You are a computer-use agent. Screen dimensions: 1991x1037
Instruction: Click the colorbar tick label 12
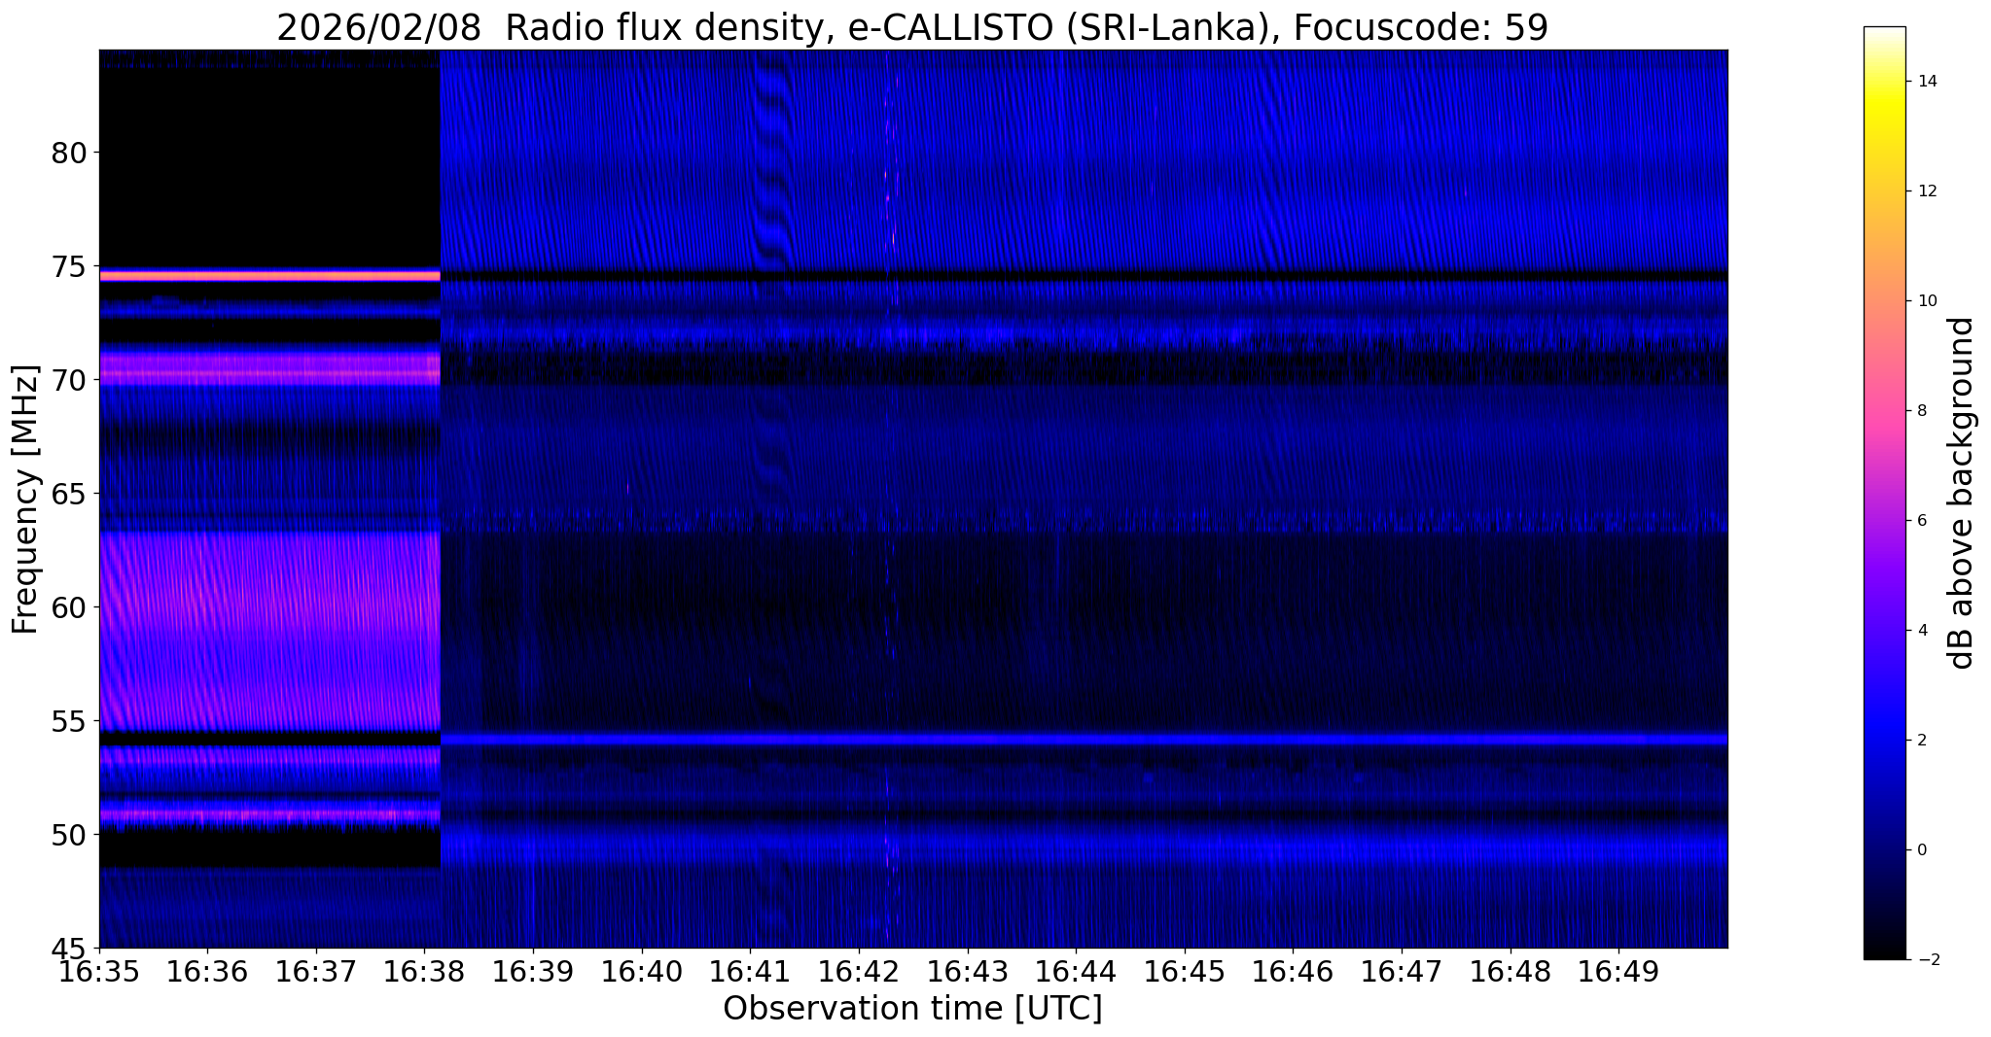pos(1926,191)
